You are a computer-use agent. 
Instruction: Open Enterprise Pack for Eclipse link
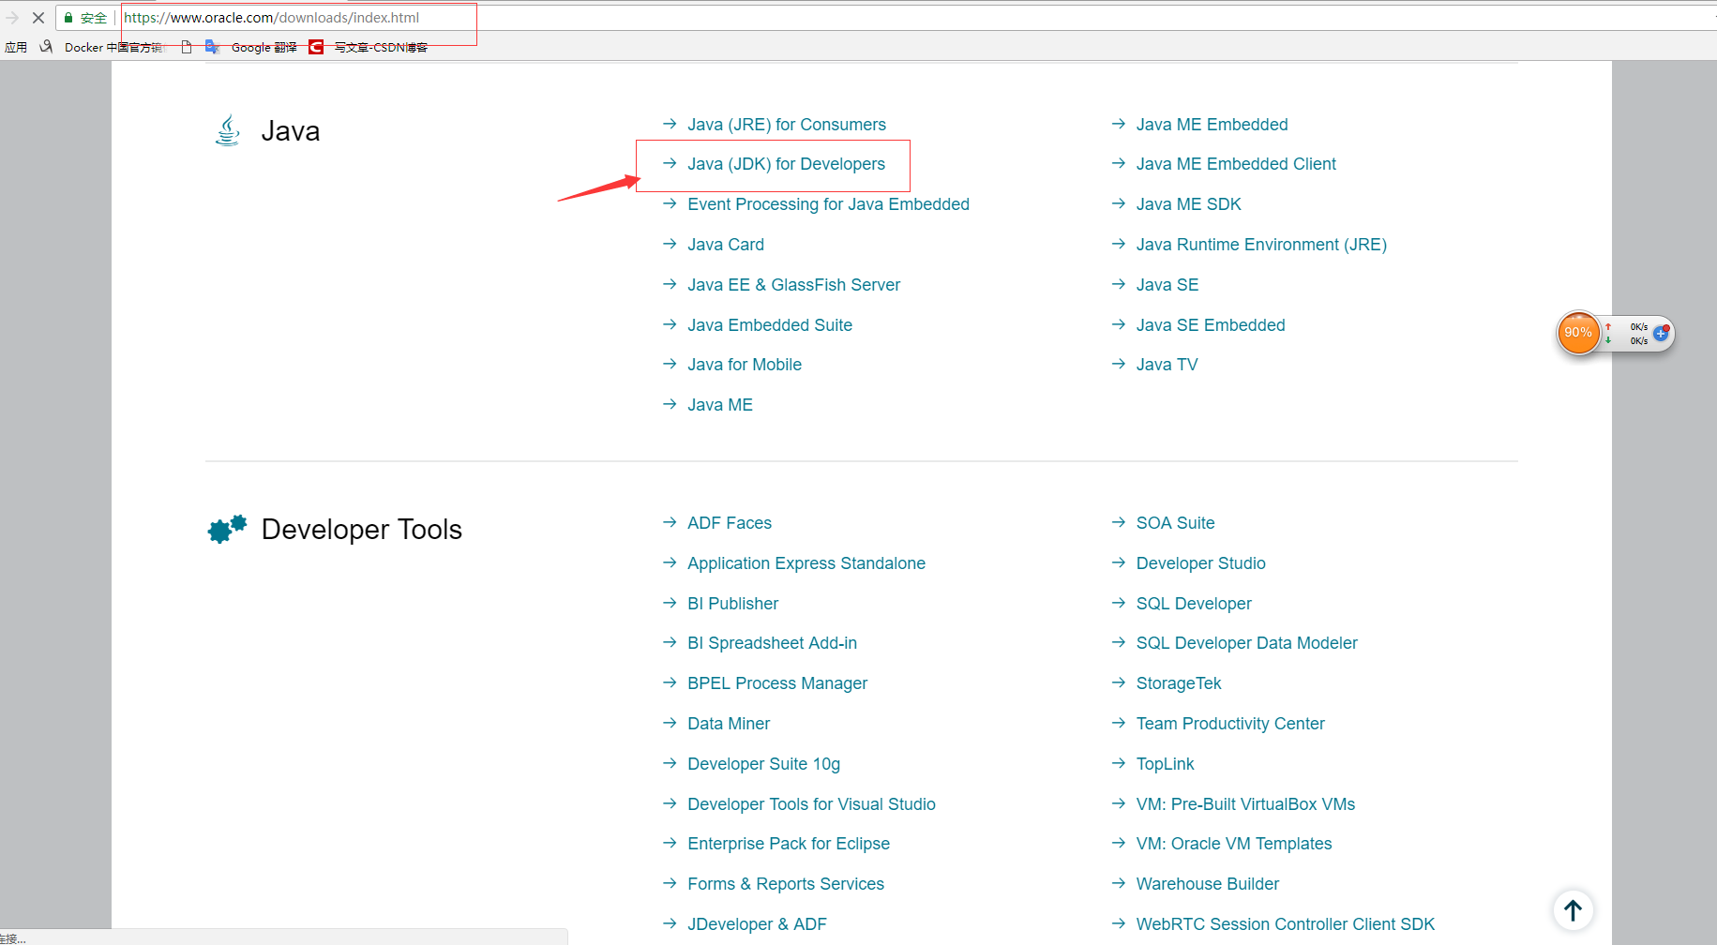point(789,844)
